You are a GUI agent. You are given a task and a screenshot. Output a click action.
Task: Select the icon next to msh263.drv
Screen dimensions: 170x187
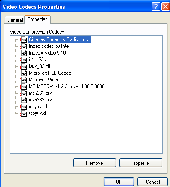pyautogui.click(x=23, y=100)
